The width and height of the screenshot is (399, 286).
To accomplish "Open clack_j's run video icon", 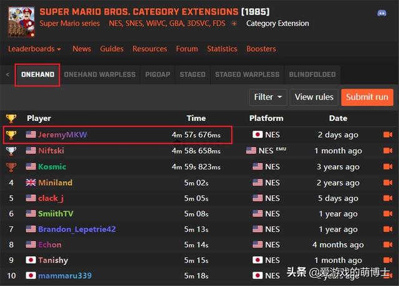I will pyautogui.click(x=388, y=198).
